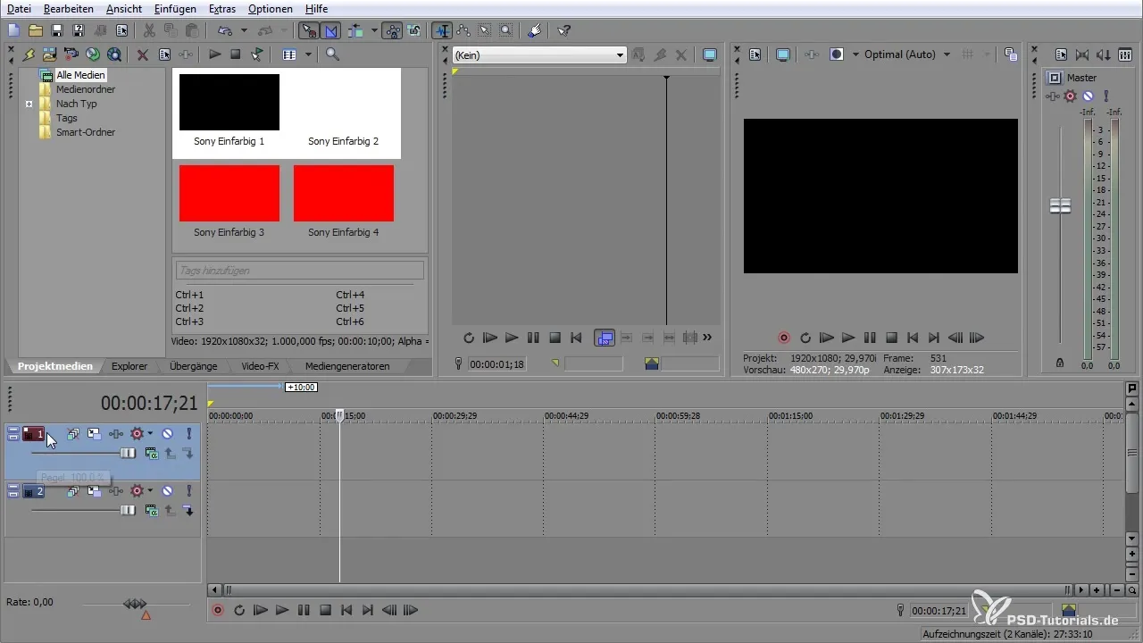
Task: Save the project with the floppy disk icon
Action: click(56, 30)
